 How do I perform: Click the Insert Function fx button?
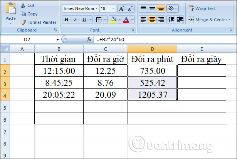pyautogui.click(x=89, y=39)
